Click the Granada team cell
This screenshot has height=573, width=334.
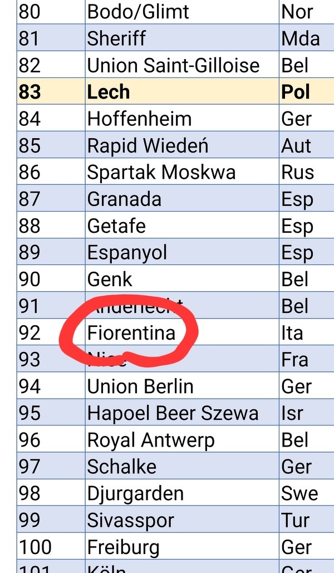[x=124, y=199]
